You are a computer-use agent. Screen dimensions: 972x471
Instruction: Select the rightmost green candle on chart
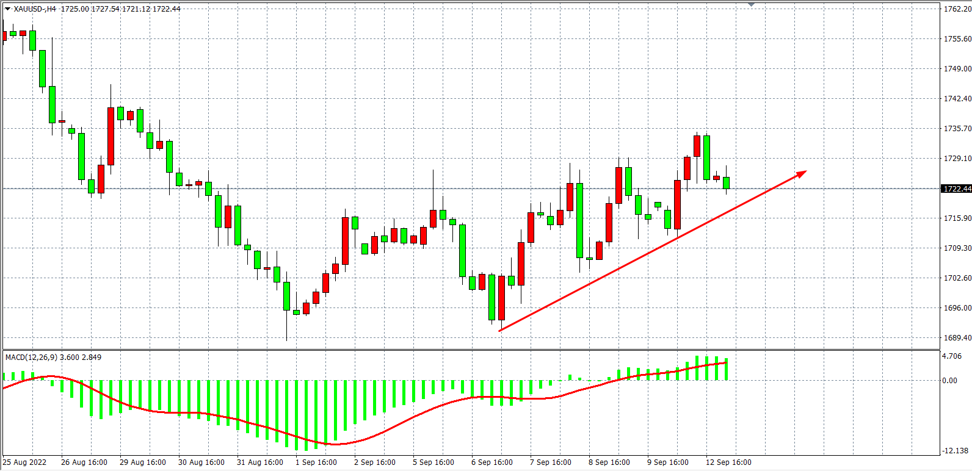[x=726, y=183]
